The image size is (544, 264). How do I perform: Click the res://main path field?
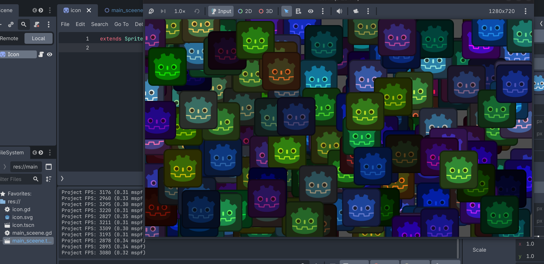click(26, 167)
